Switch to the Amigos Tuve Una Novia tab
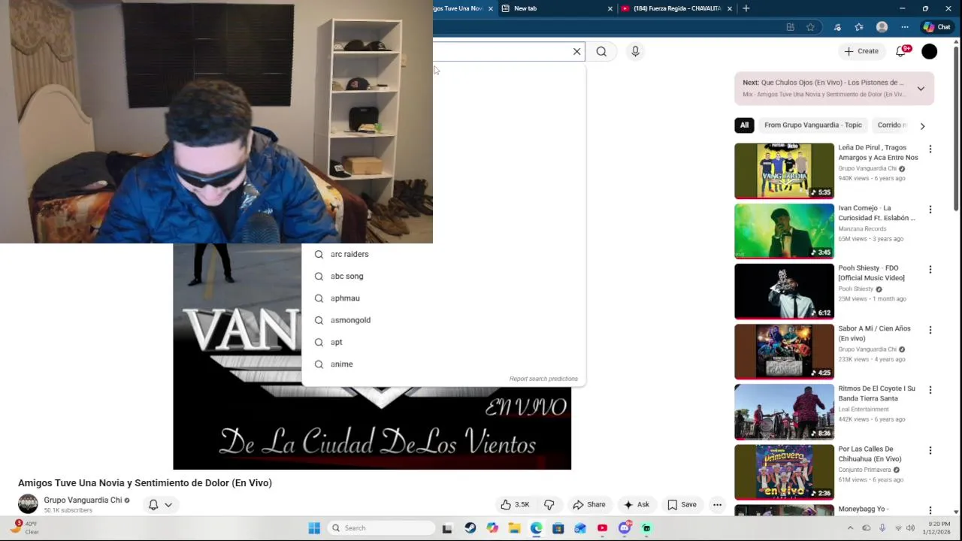The image size is (962, 541). tap(458, 8)
